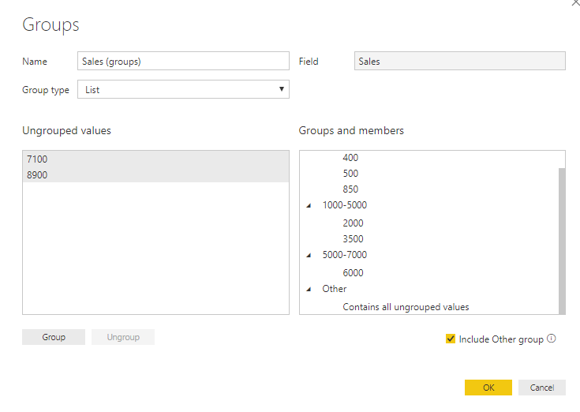580x412 pixels.
Task: Click the Groups and members scrollbar
Action: [562, 241]
